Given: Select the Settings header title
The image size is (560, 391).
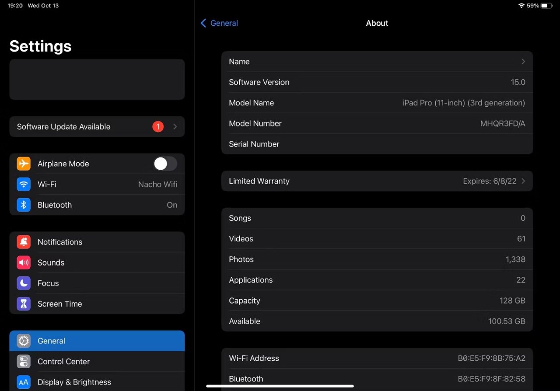Looking at the screenshot, I should pyautogui.click(x=40, y=46).
